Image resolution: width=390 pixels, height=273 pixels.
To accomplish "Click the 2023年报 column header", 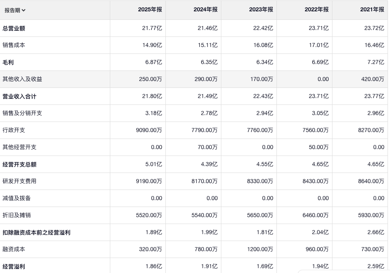I will tap(261, 10).
